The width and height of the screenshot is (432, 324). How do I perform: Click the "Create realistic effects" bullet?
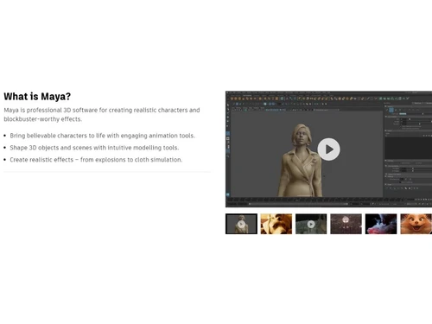click(96, 160)
